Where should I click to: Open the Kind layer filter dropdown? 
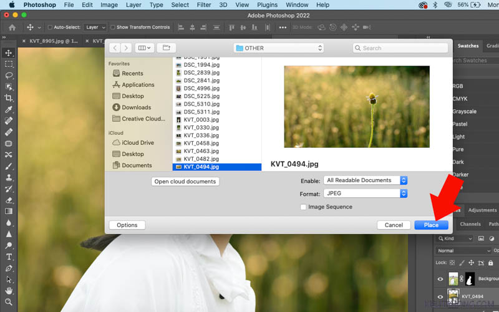coord(455,238)
